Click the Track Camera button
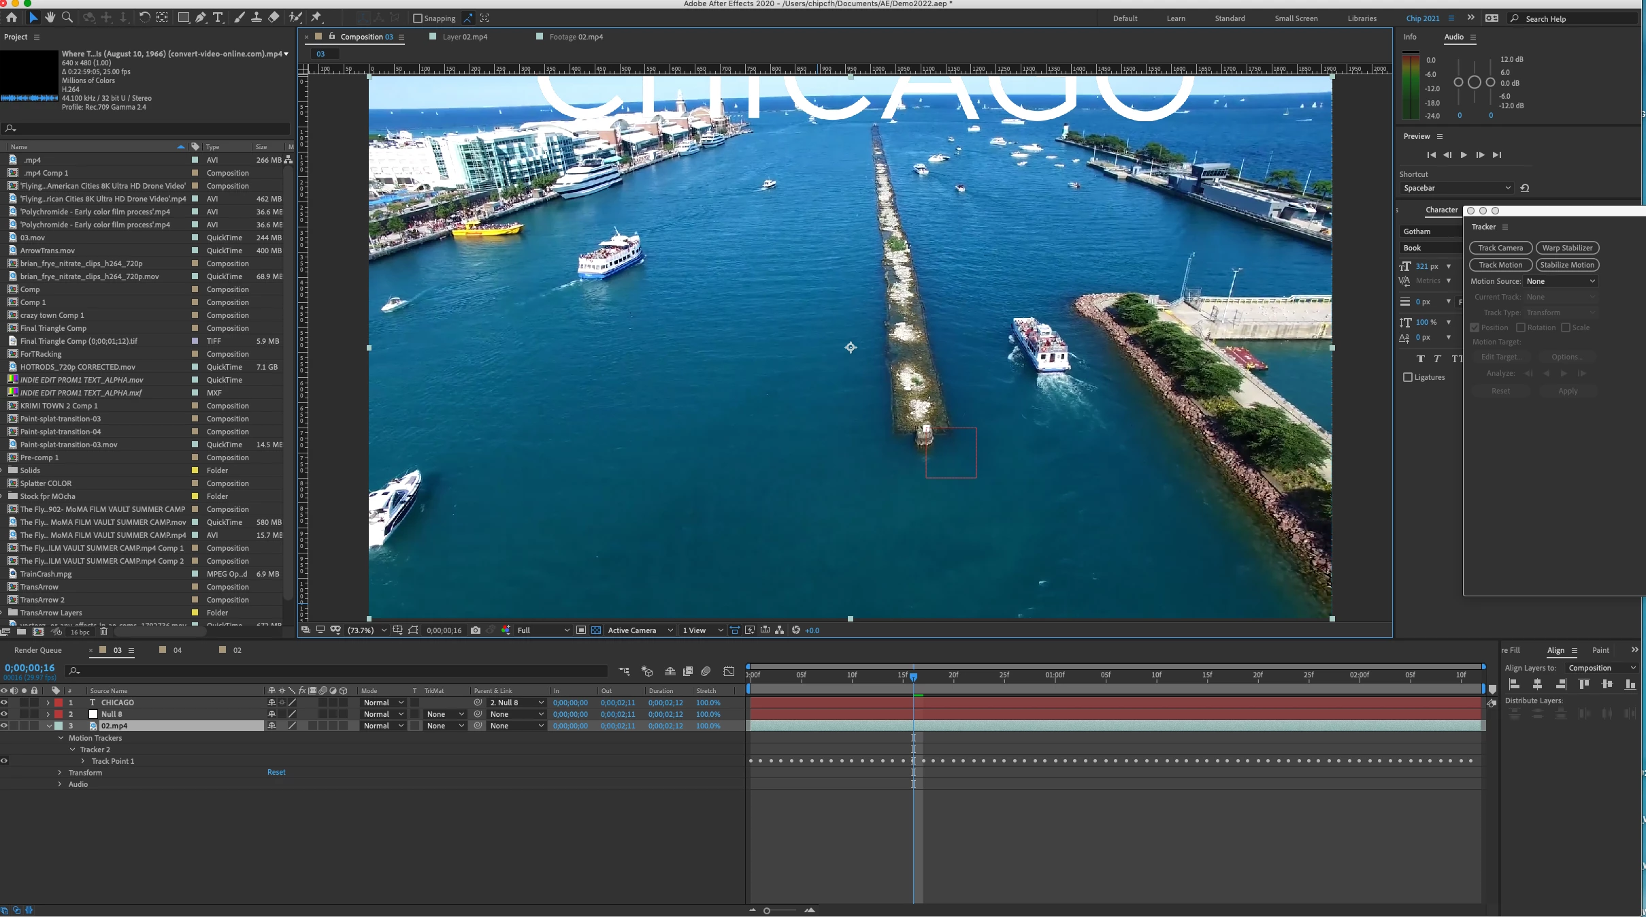The height and width of the screenshot is (917, 1646). 1500,248
